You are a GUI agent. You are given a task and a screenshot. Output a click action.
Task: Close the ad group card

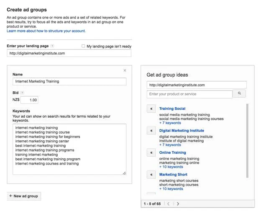(x=125, y=70)
